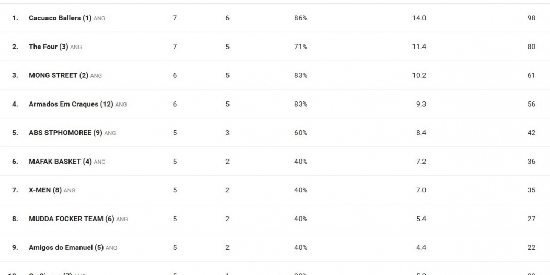Image resolution: width=550 pixels, height=275 pixels.
Task: Click the 5.4 average for MUDDA FOCKER TEAM
Action: coord(420,219)
